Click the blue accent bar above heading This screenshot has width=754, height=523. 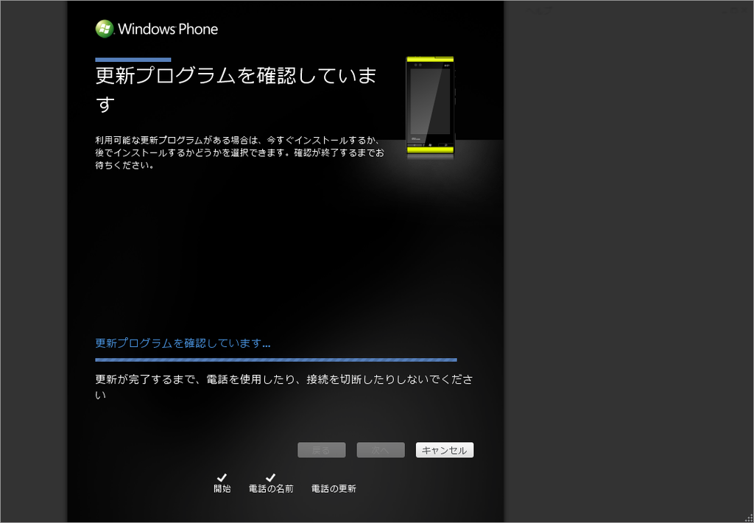(133, 60)
